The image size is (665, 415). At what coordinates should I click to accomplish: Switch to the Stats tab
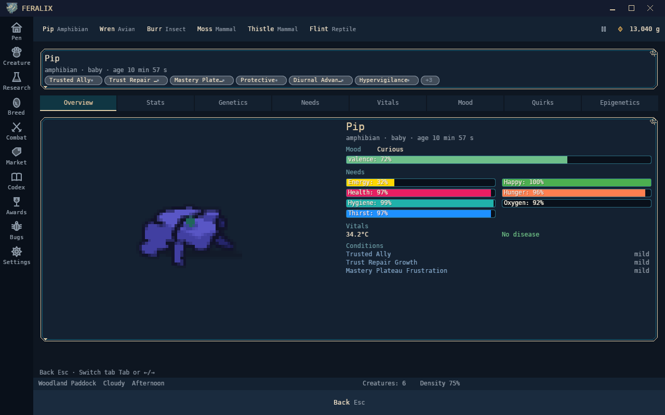155,103
